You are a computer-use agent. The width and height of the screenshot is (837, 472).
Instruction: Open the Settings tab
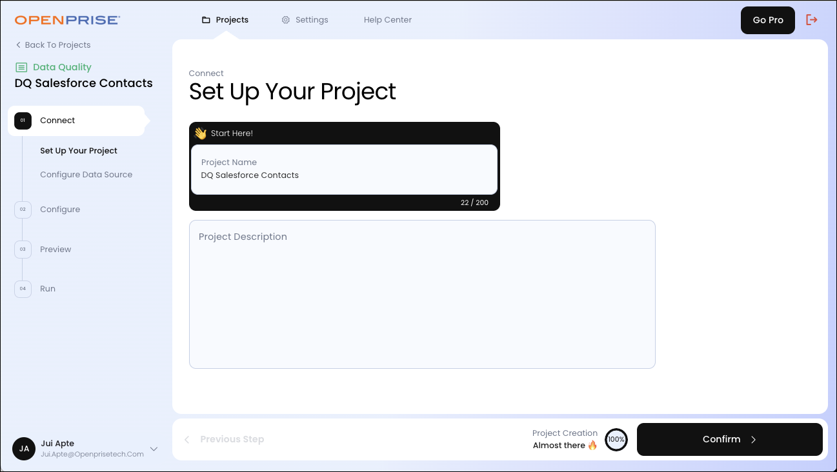tap(305, 20)
